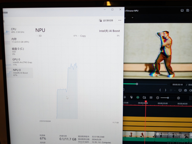Click the upper yellow audio track on timeline

click(x=157, y=119)
